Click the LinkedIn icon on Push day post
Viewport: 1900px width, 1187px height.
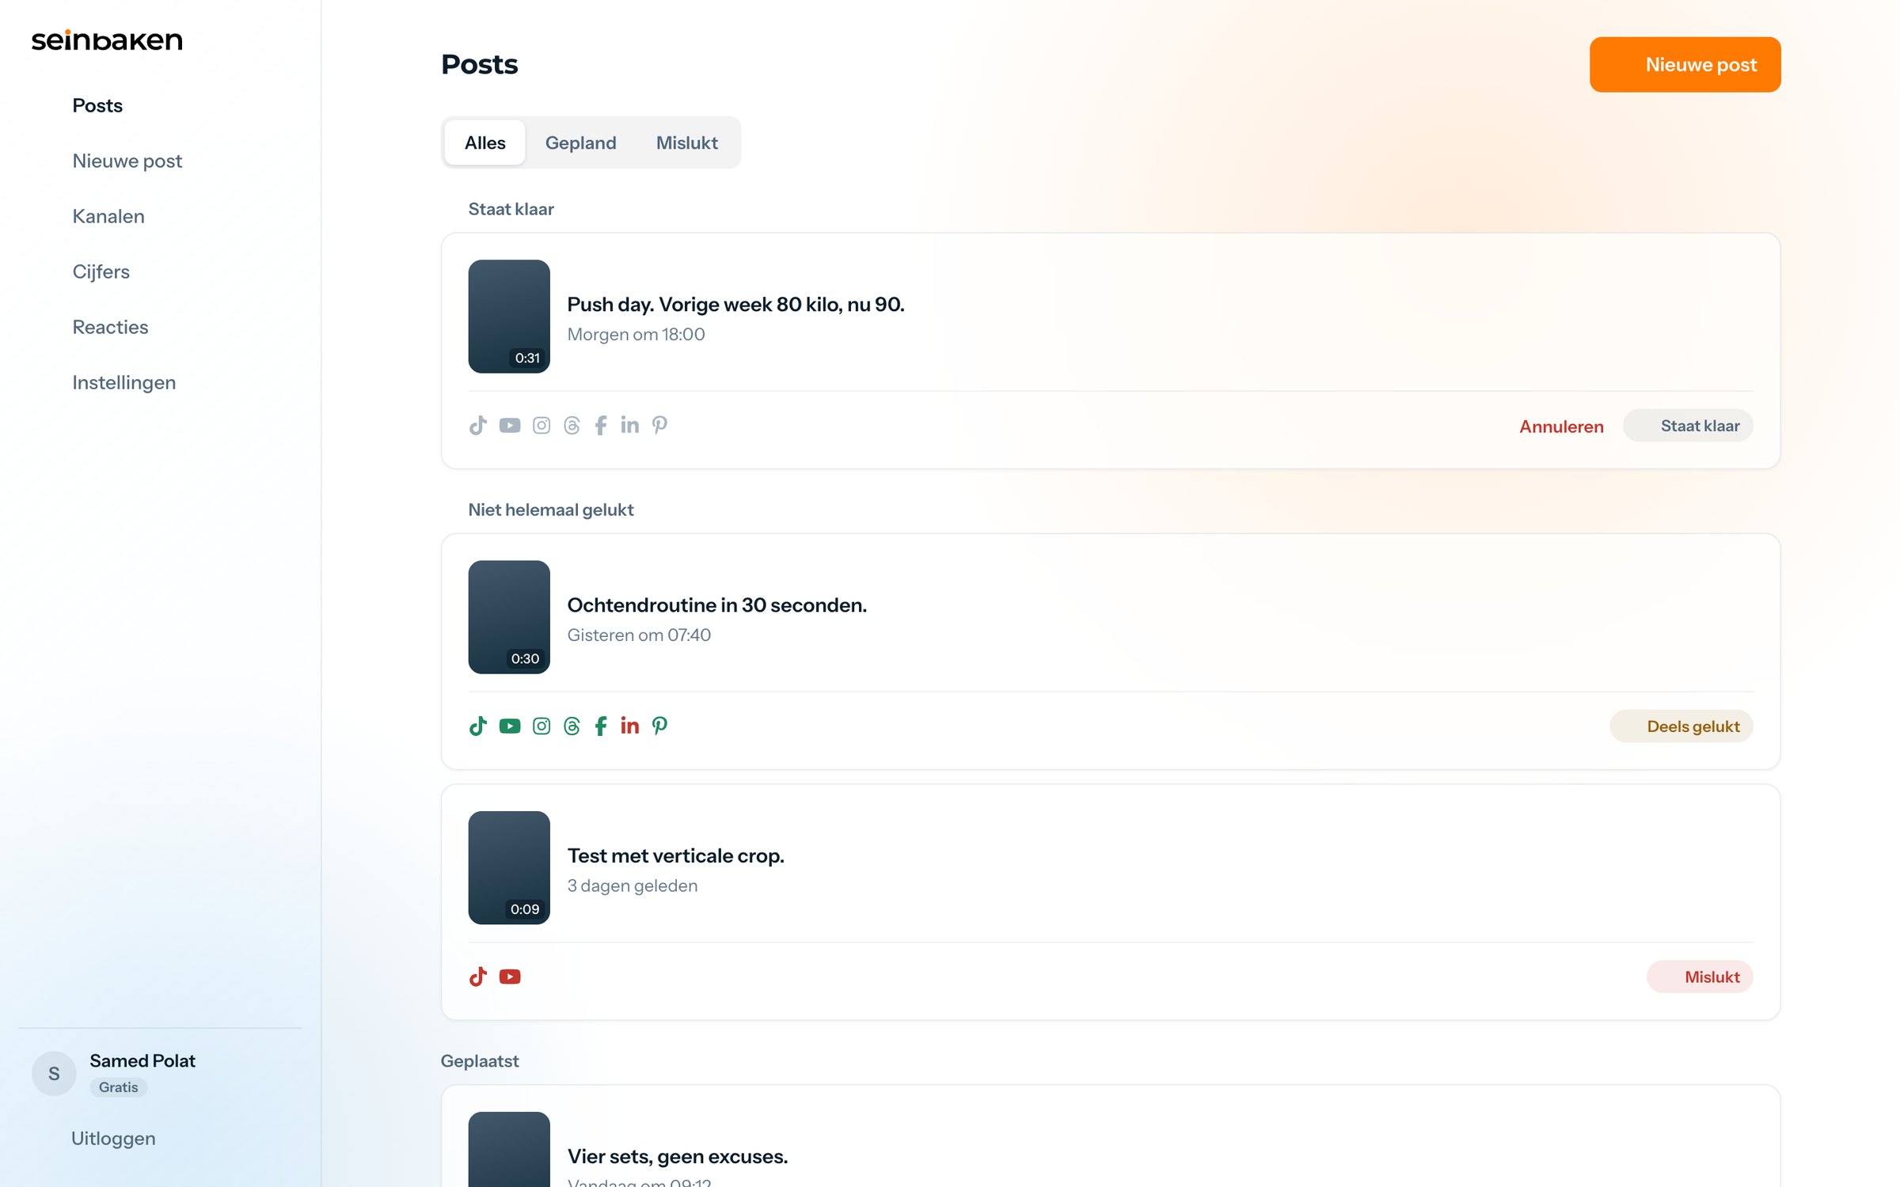pyautogui.click(x=629, y=426)
